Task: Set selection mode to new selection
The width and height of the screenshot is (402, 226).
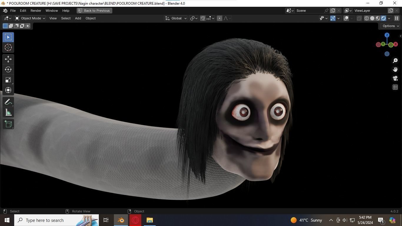Action: click(x=5, y=26)
